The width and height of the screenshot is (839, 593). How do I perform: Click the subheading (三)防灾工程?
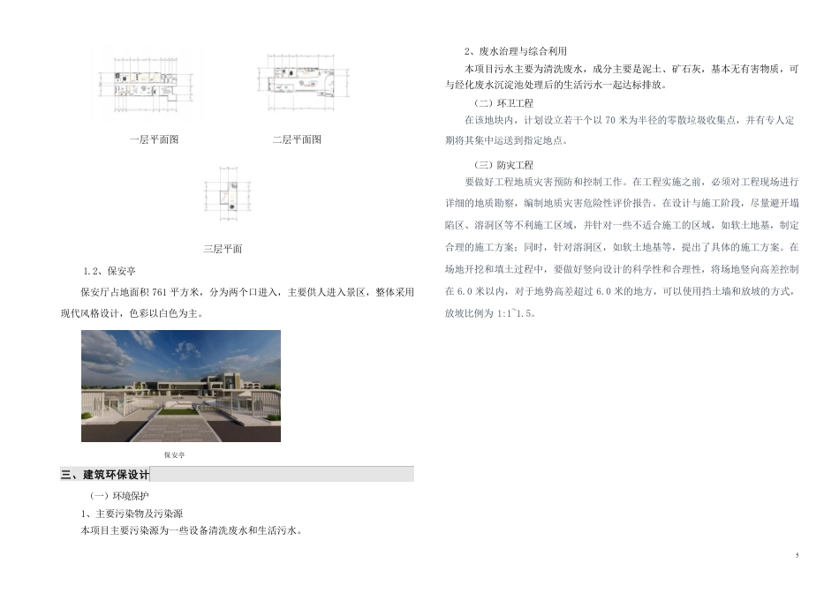pyautogui.click(x=503, y=163)
